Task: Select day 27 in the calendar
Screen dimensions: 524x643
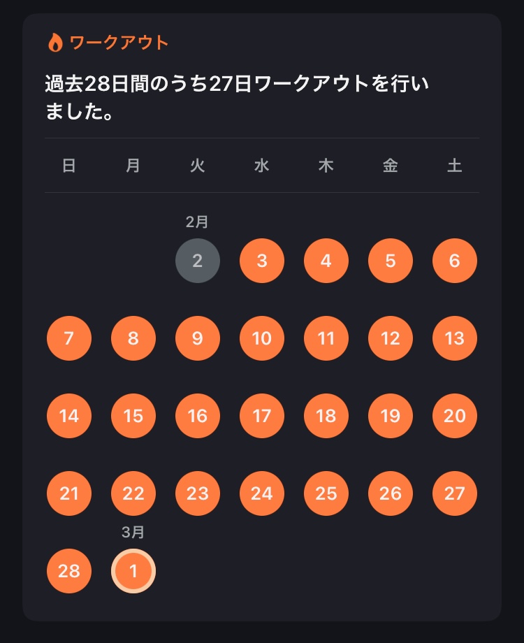Action: click(x=455, y=493)
